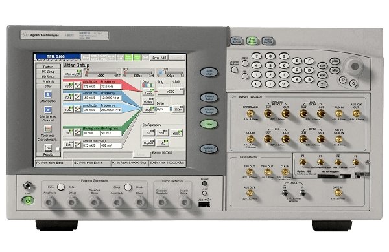Push the X1 unit key
The width and height of the screenshot is (389, 252).
pos(322,84)
